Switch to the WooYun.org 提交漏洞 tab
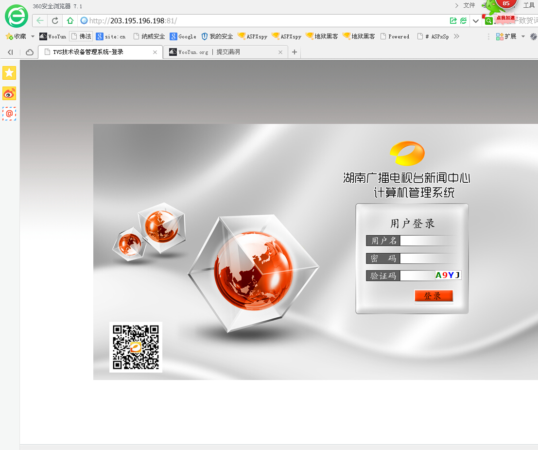The height and width of the screenshot is (450, 538). (x=226, y=52)
